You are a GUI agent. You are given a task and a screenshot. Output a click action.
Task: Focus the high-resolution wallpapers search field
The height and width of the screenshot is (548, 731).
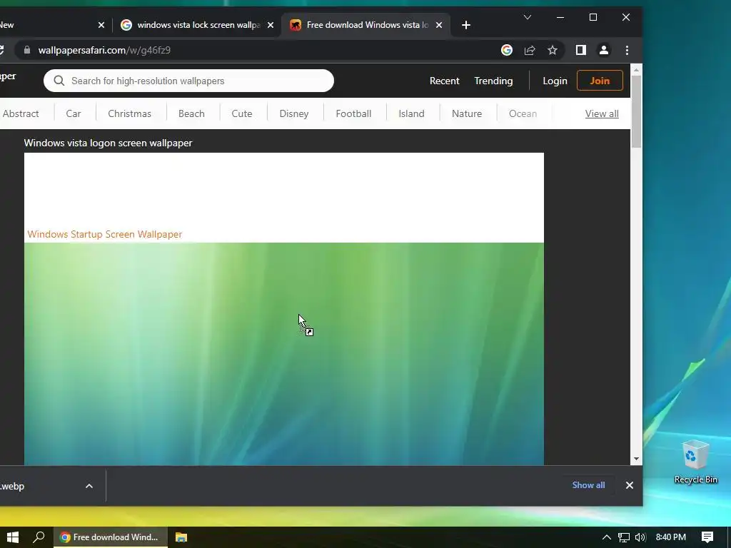pyautogui.click(x=188, y=81)
